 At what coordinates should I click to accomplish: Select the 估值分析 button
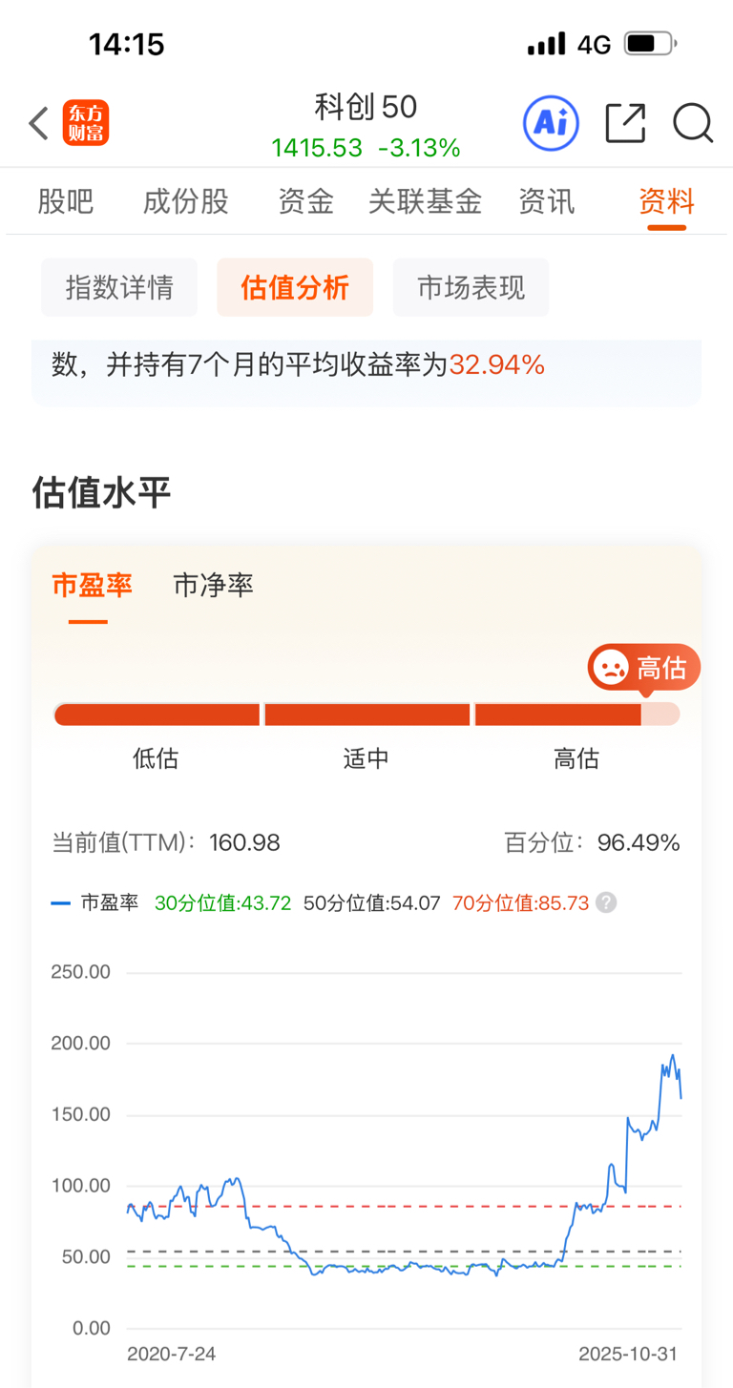[295, 287]
